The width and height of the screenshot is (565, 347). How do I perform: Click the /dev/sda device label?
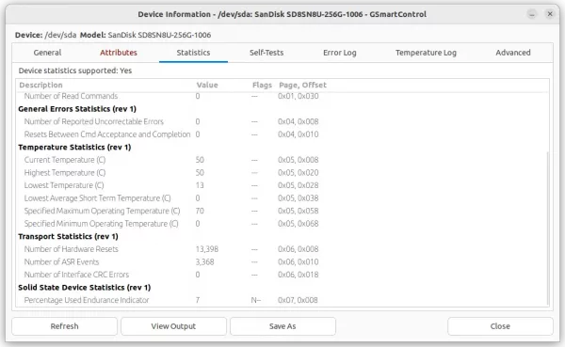pyautogui.click(x=60, y=35)
